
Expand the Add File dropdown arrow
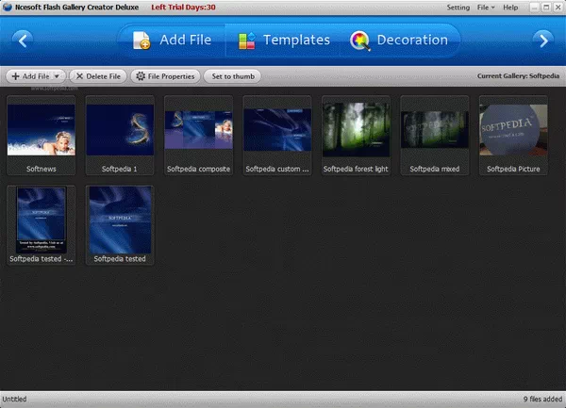pos(57,75)
